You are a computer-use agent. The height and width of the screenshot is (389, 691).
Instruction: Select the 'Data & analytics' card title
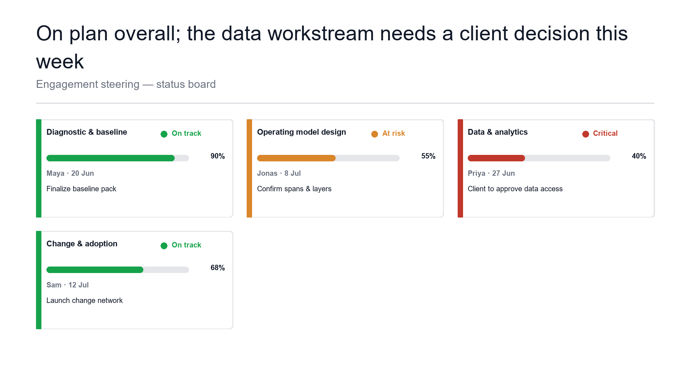(498, 132)
